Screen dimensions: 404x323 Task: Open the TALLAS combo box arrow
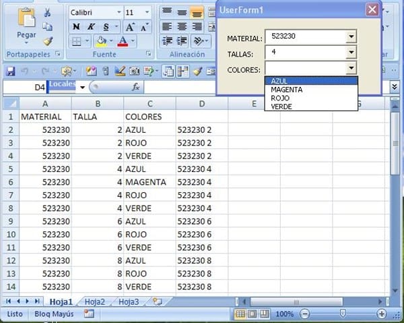[x=351, y=53]
